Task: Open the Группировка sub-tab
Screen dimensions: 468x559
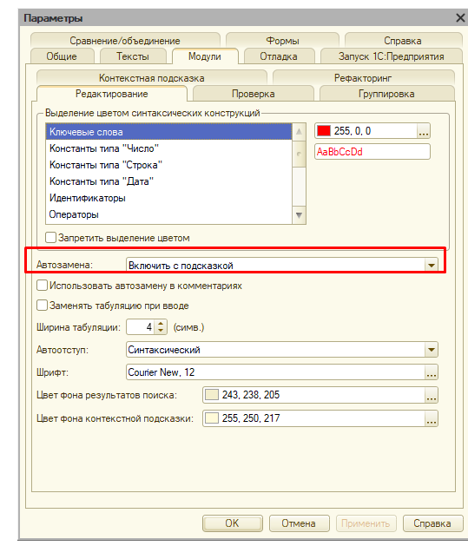Action: [386, 94]
